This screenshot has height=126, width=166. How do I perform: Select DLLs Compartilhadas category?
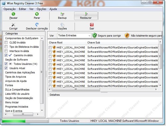(x=17, y=90)
